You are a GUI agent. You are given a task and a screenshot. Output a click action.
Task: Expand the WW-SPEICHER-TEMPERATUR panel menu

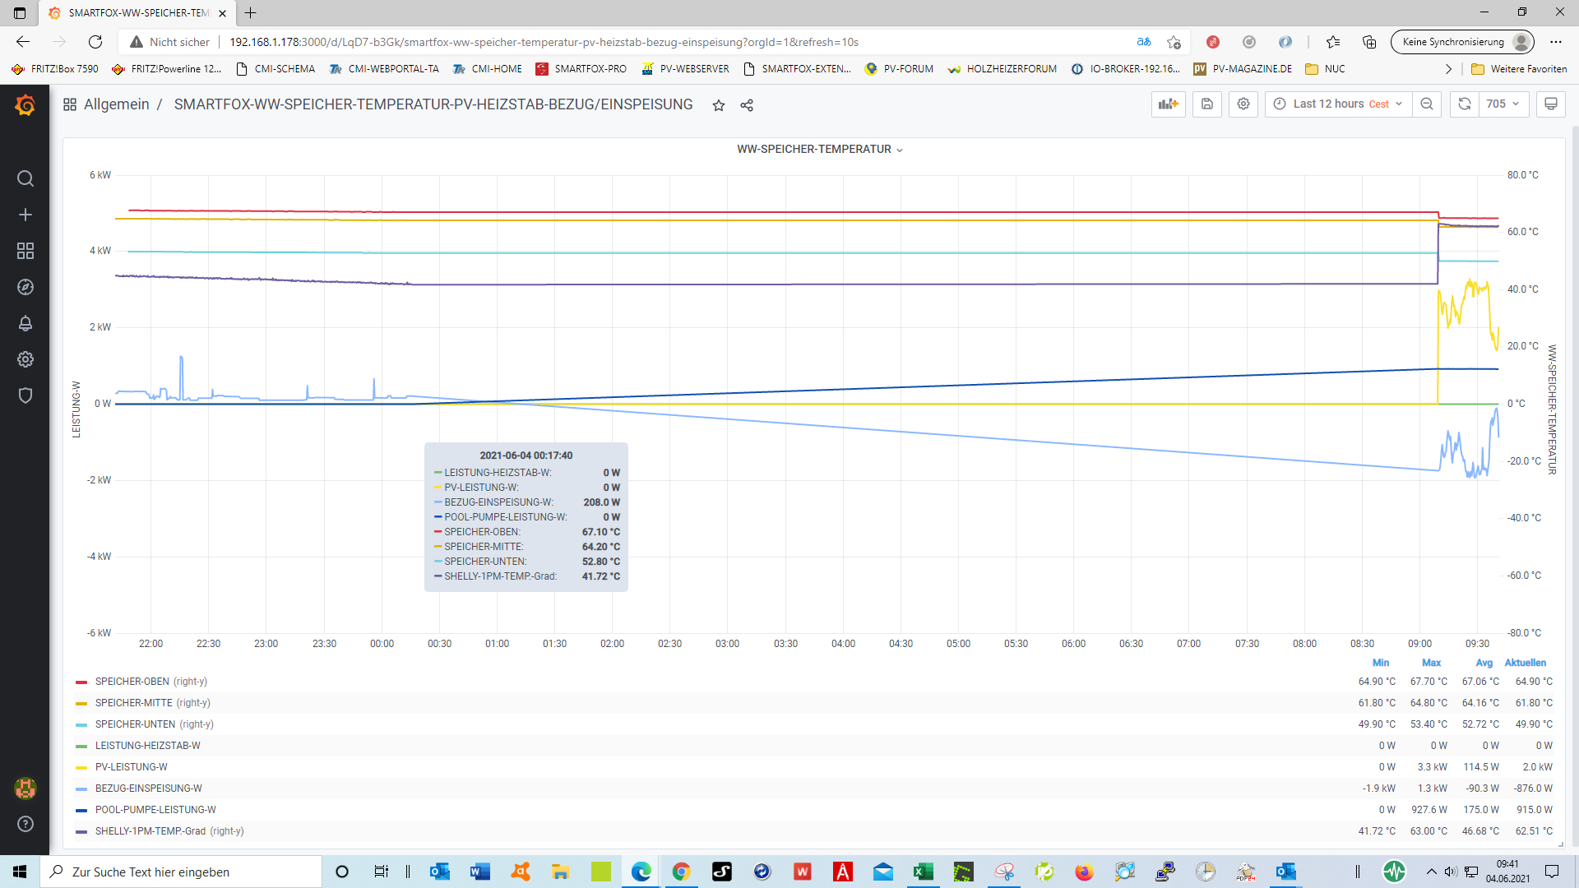click(820, 149)
